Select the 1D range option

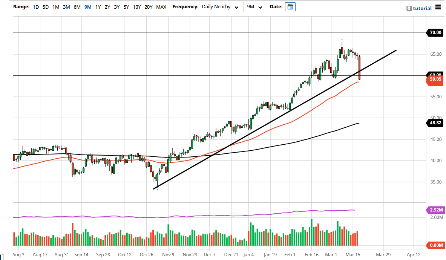(35, 6)
